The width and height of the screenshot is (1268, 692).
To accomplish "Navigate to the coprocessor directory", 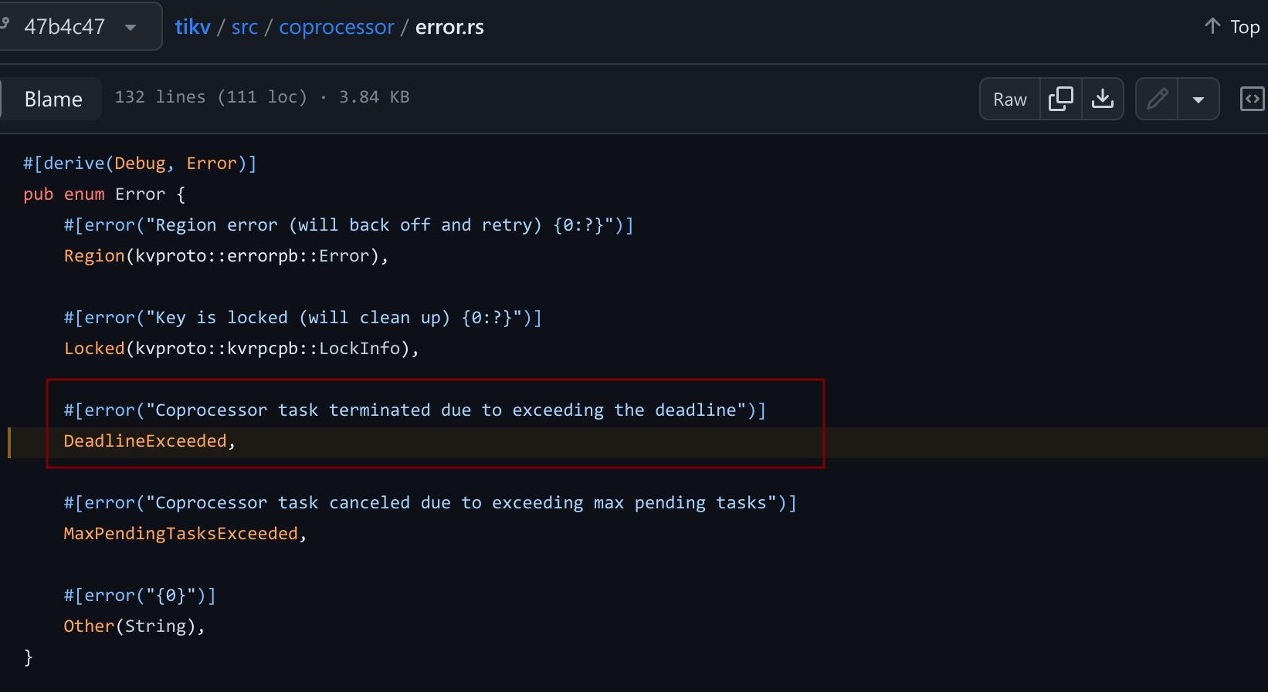I will coord(337,27).
